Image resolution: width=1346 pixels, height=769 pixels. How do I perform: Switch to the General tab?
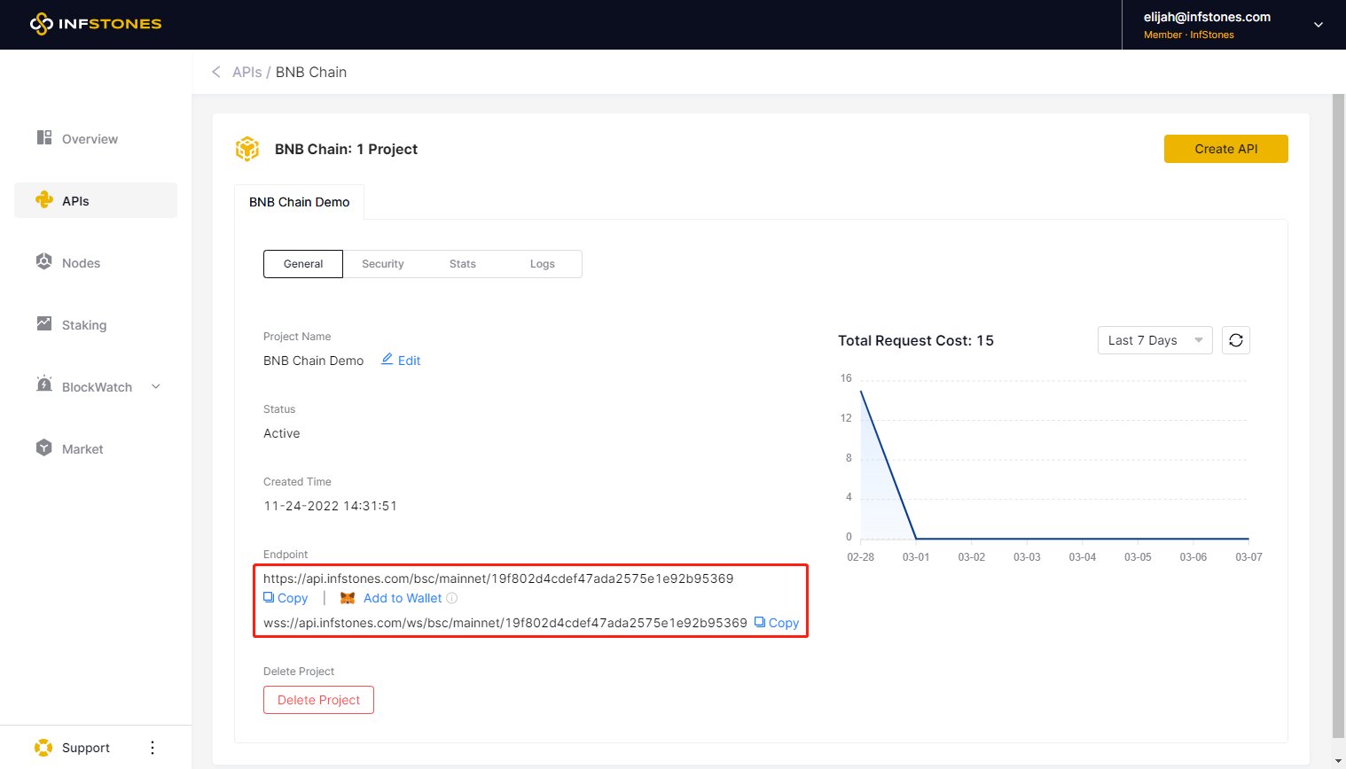tap(303, 264)
